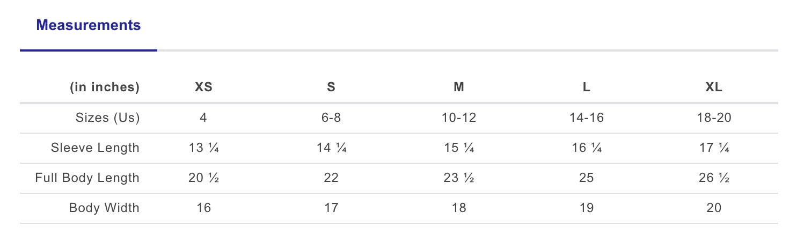Image resolution: width=804 pixels, height=233 pixels.
Task: Select the Sizes (Us) row label
Action: point(107,118)
